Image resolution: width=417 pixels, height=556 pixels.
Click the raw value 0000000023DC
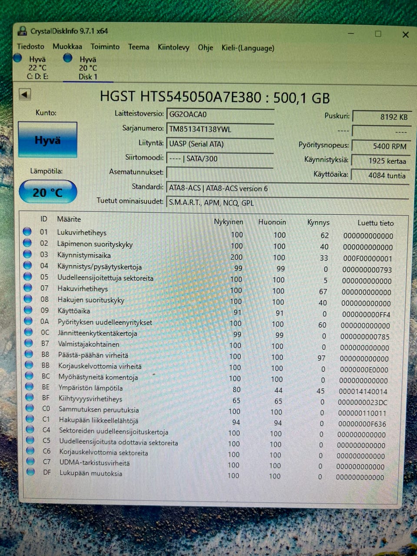(x=363, y=402)
